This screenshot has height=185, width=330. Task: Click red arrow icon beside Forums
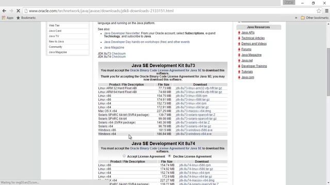point(239,49)
